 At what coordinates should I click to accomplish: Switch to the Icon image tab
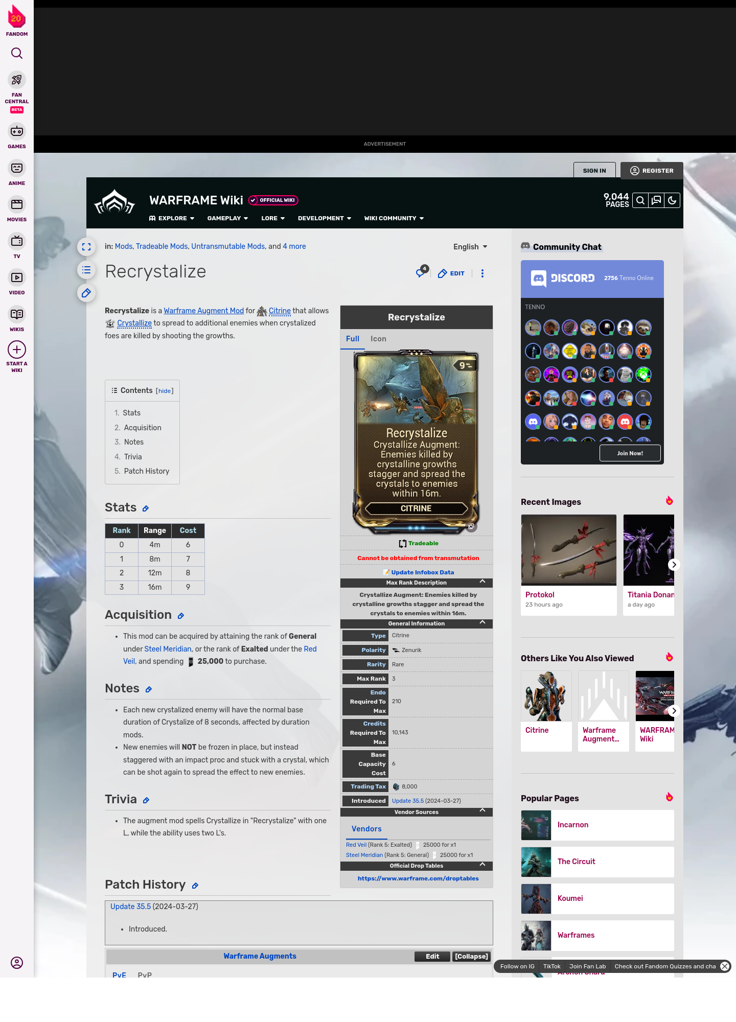(378, 339)
